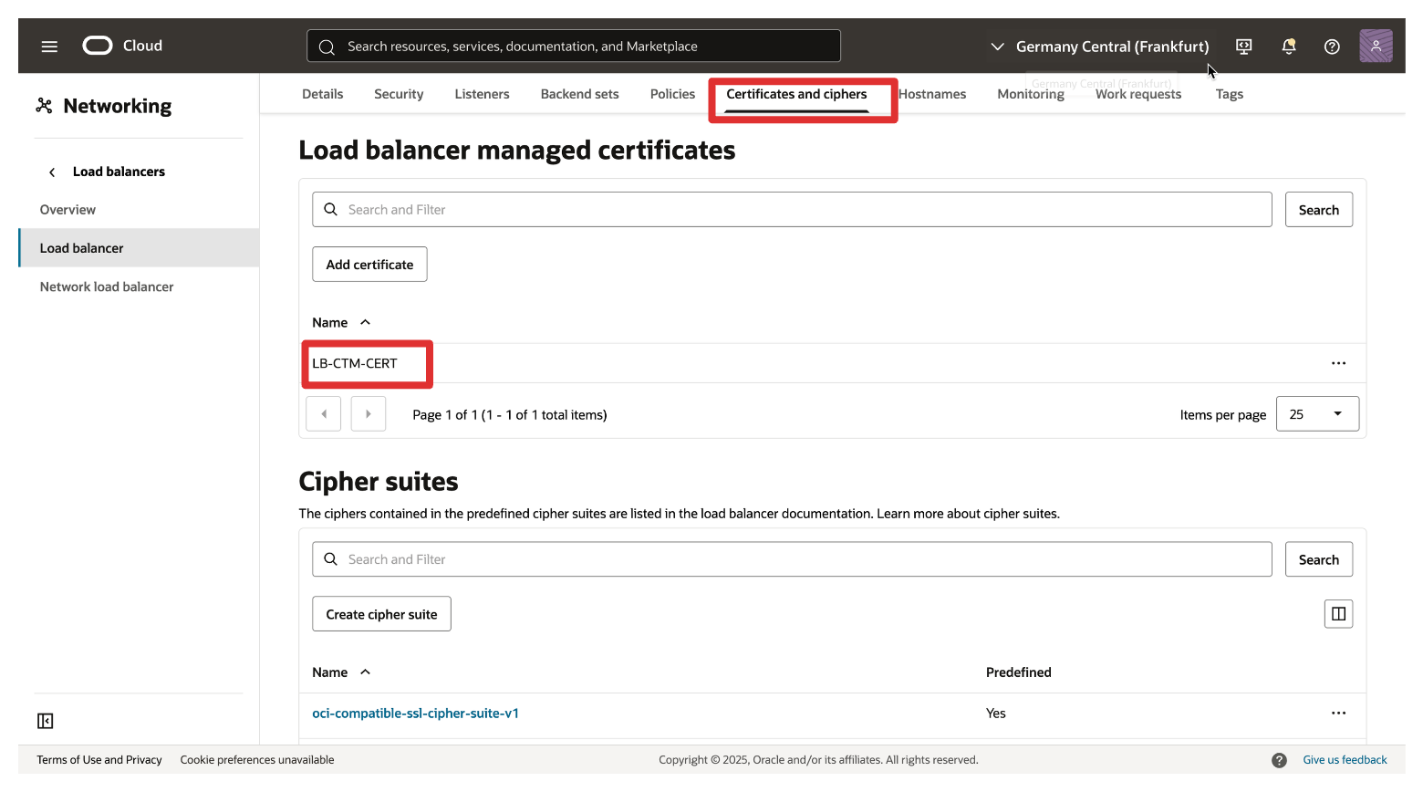Open actions menu for oci-compatible-ssl-cipher-suite-v1
Viewport: 1423px width, 792px height.
[x=1338, y=714]
